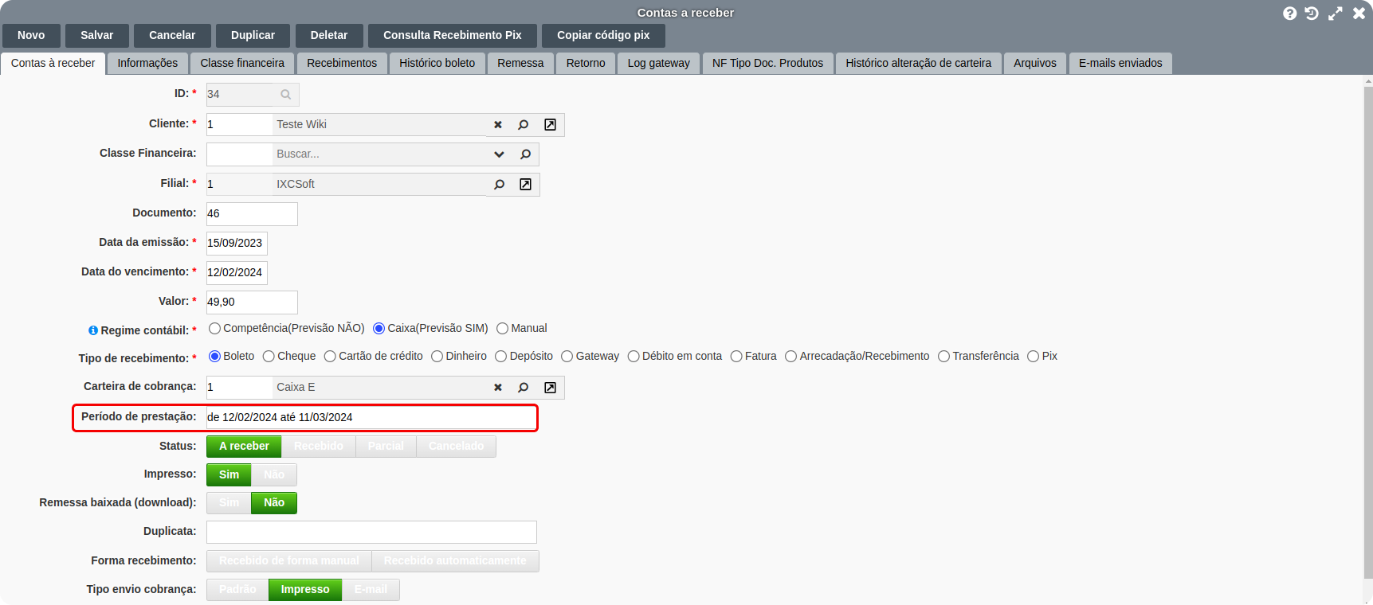The image size is (1373, 605).
Task: Open the NF Tipo Doc. Produtos tab
Action: 768,63
